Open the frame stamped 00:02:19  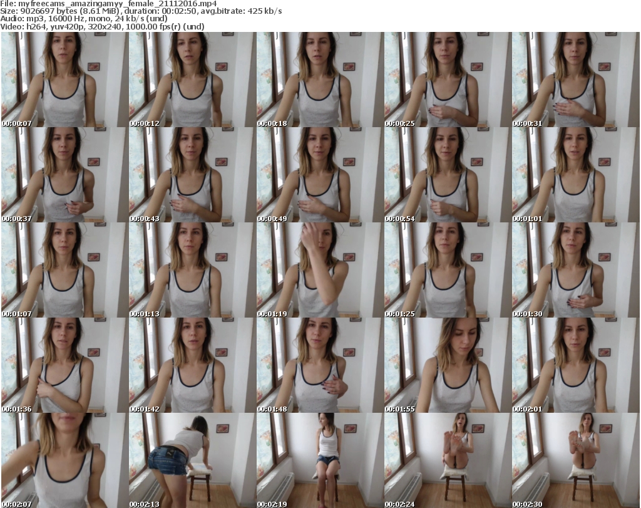click(x=319, y=460)
